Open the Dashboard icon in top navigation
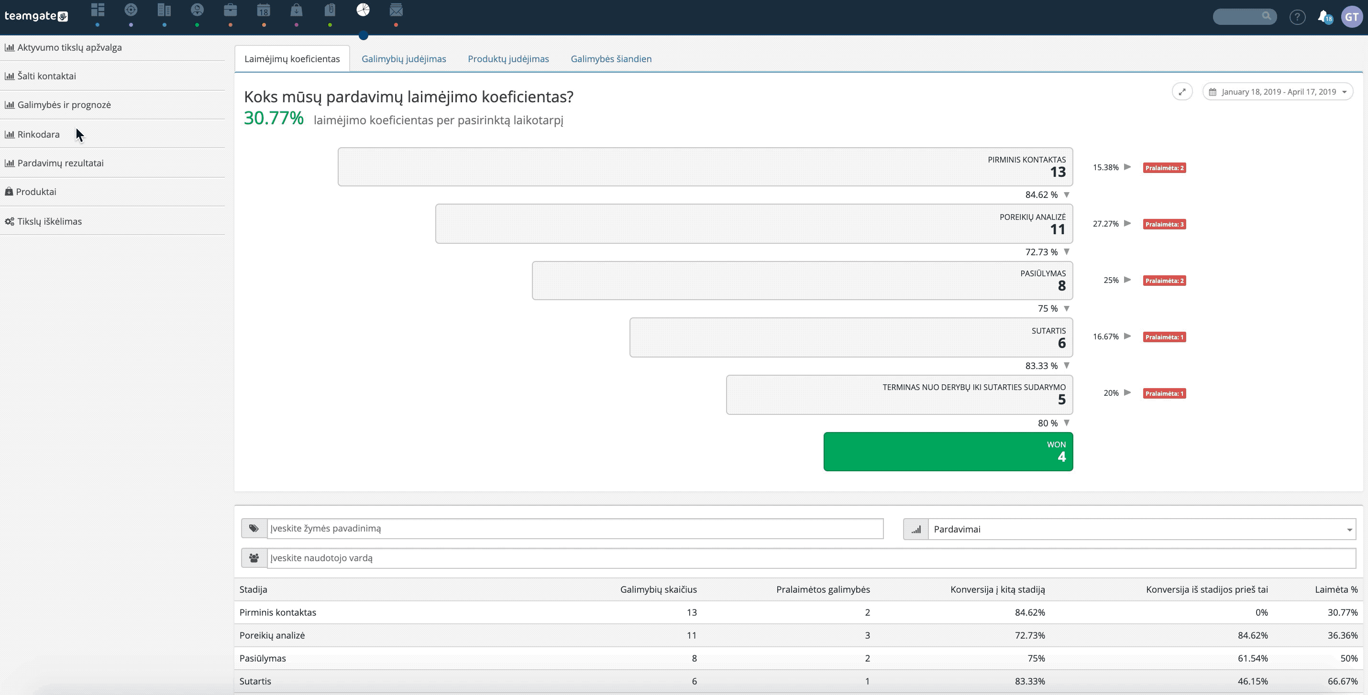This screenshot has height=695, width=1368. [98, 10]
